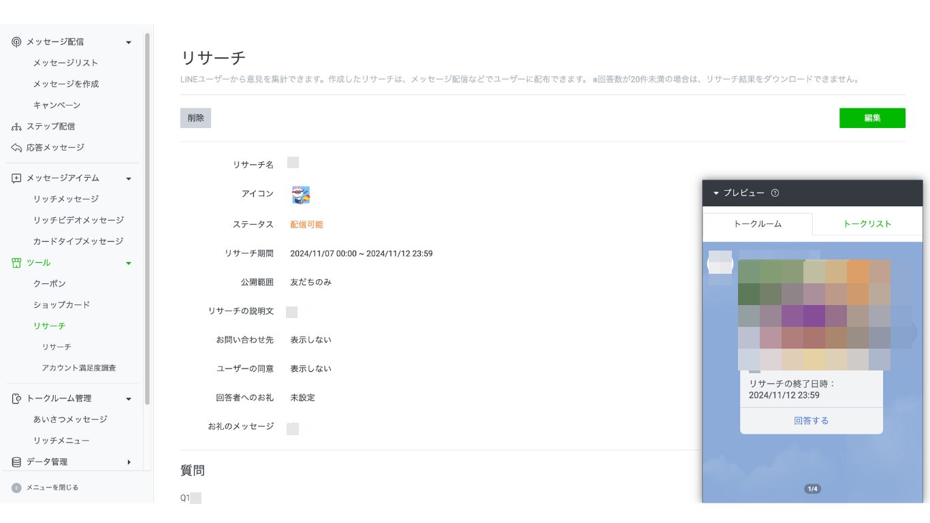Open メッセージリスト in the sidebar
Viewport: 930px width, 523px height.
pos(66,63)
